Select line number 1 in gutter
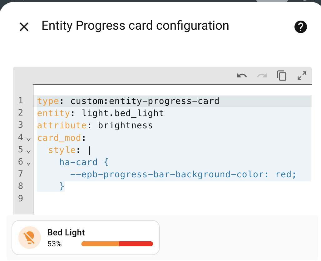Screen dimensions: 321x261 (21, 101)
